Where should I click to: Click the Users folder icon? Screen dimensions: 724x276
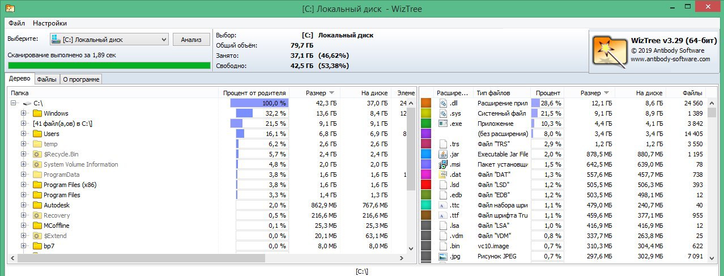[x=37, y=134]
